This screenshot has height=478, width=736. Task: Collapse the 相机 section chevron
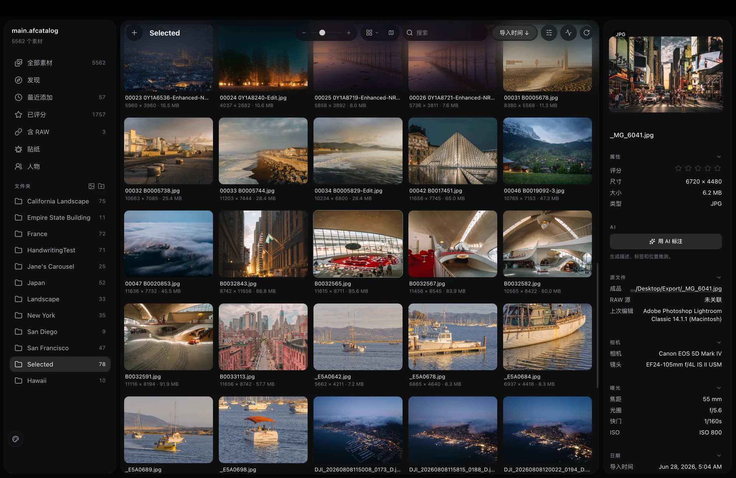[x=719, y=343]
